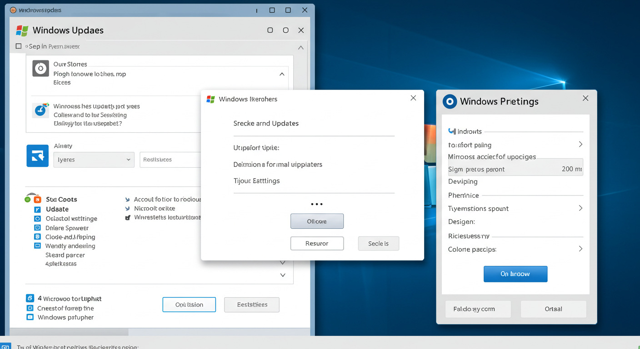
Task: Expand Colorte paccips chevron
Action: click(580, 249)
